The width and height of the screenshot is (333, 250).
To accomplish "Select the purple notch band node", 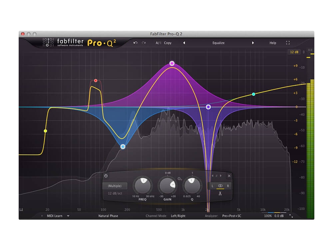I will [x=208, y=107].
